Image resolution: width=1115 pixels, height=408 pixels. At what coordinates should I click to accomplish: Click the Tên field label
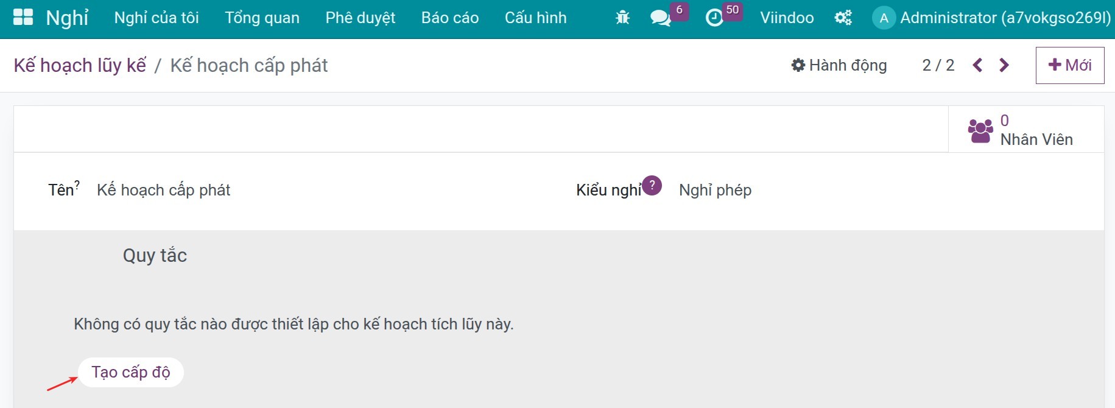[x=61, y=190]
